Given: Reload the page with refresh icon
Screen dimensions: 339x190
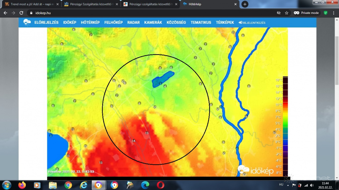Looking at the screenshot, I should [x=22, y=13].
